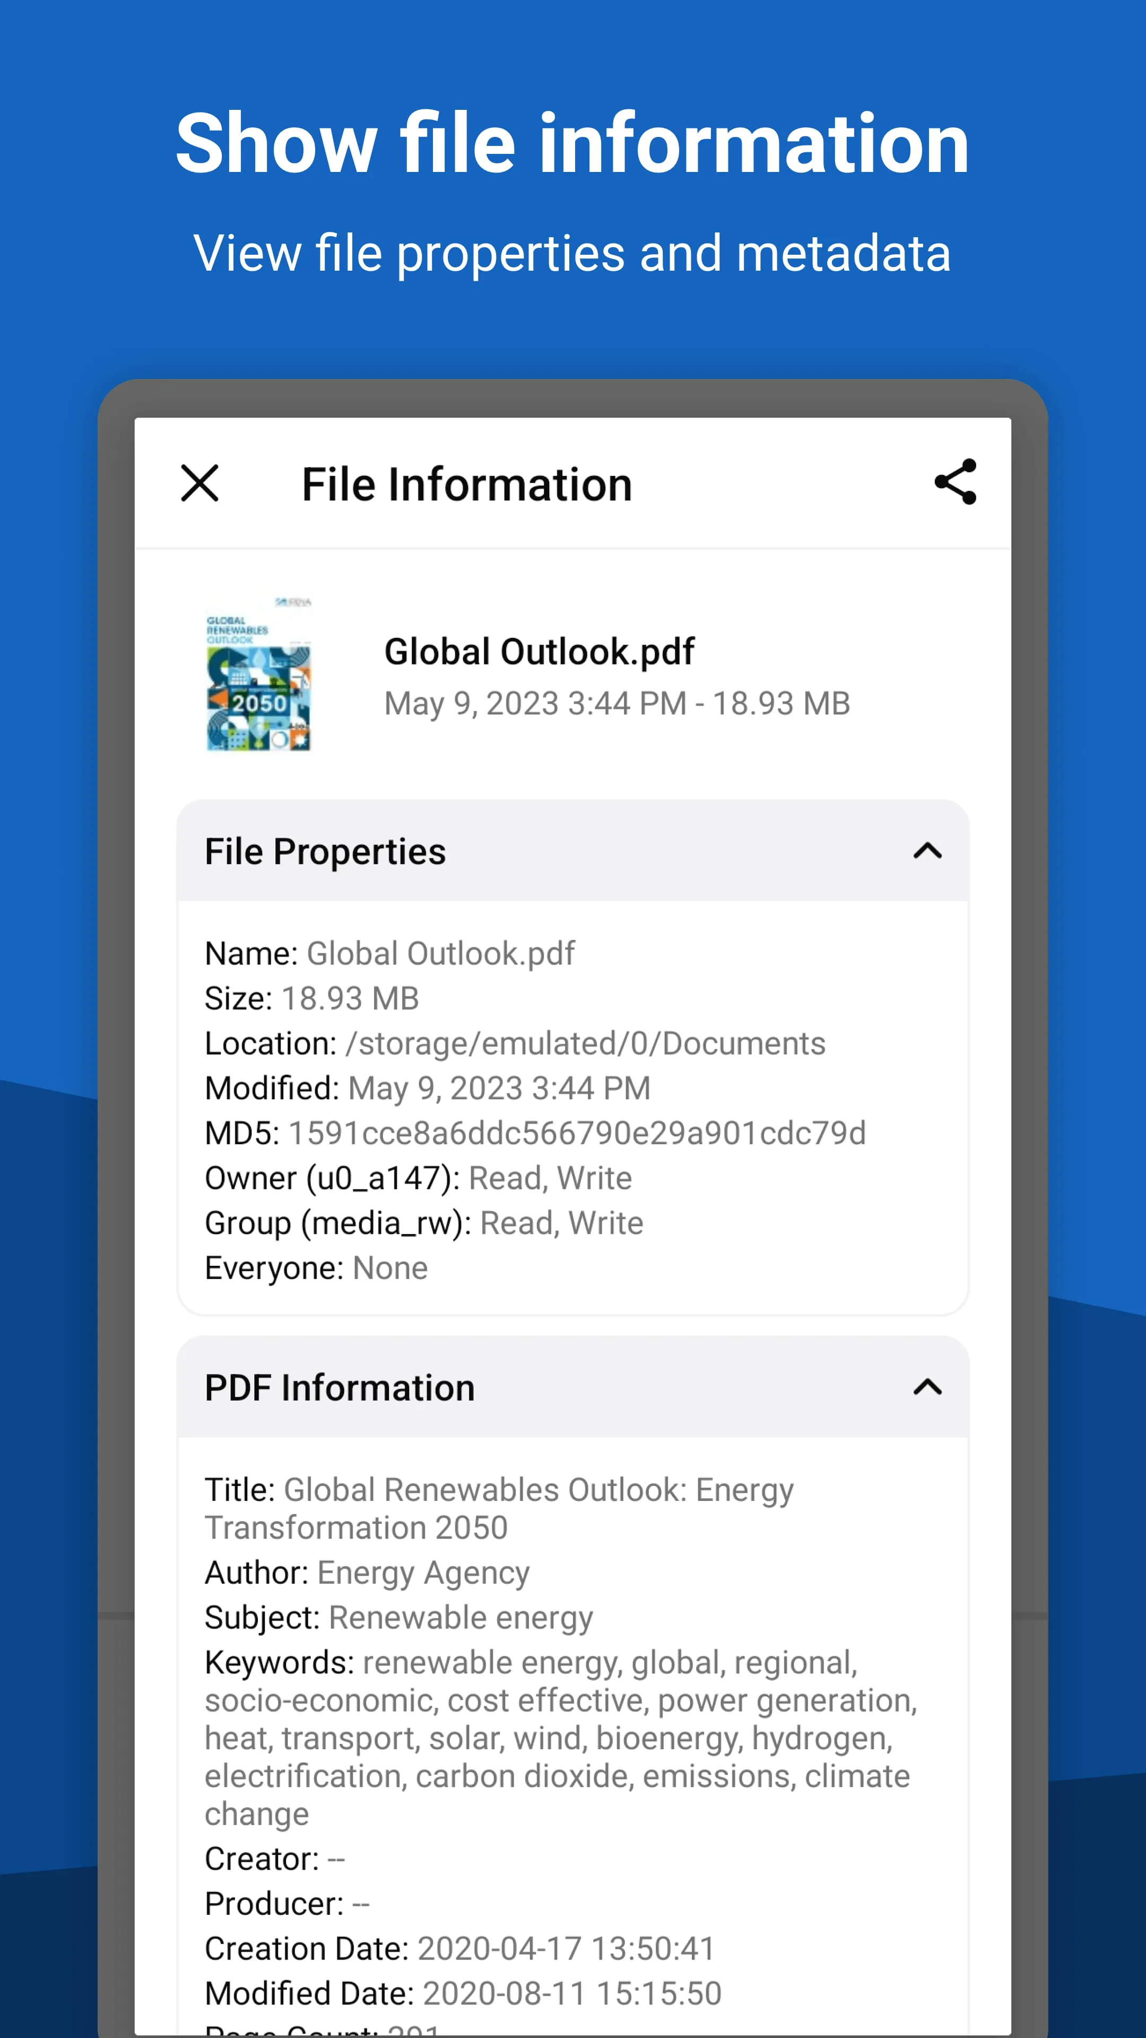Open the PDF Information section header
This screenshot has width=1146, height=2038.
(338, 1387)
